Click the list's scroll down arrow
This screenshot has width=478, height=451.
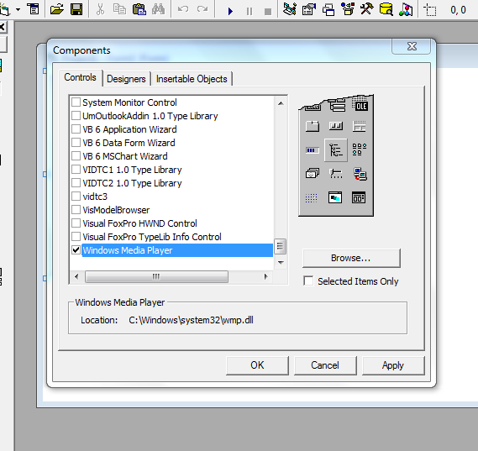pos(281,262)
